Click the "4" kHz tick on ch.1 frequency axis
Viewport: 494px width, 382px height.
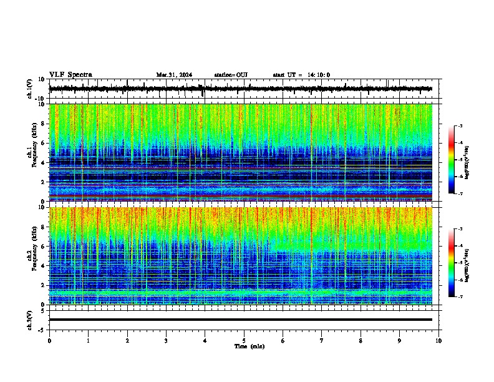[x=43, y=163]
